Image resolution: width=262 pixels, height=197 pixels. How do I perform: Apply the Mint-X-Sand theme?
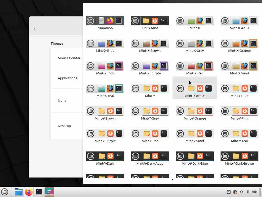click(x=239, y=68)
